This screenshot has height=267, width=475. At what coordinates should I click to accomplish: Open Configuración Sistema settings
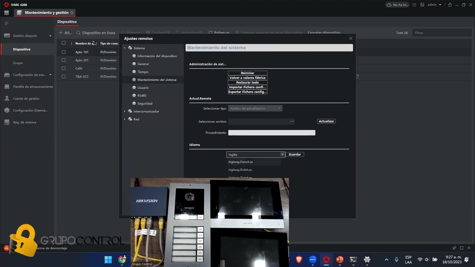[x=30, y=111]
